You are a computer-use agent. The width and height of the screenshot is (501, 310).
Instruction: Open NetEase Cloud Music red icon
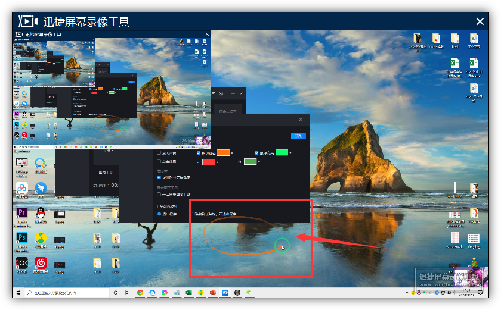[41, 262]
